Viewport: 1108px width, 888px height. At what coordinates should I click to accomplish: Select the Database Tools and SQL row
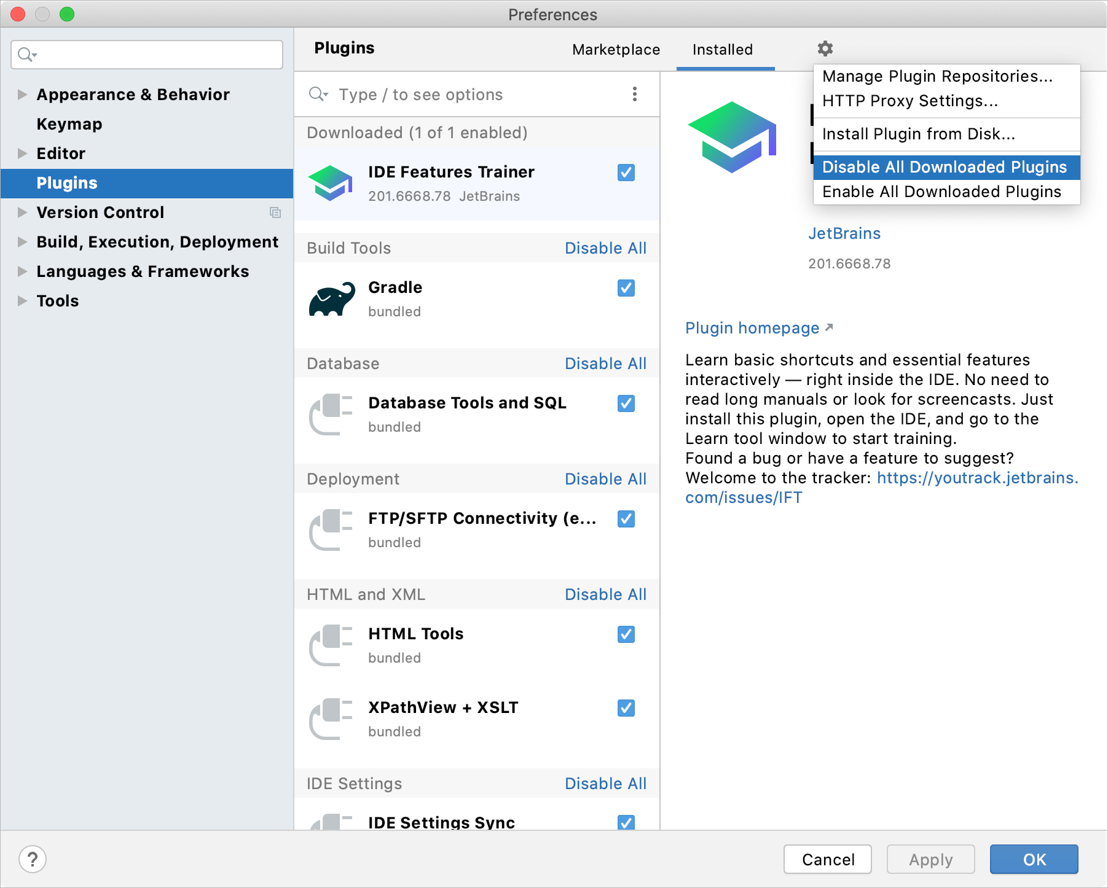pyautogui.click(x=477, y=415)
